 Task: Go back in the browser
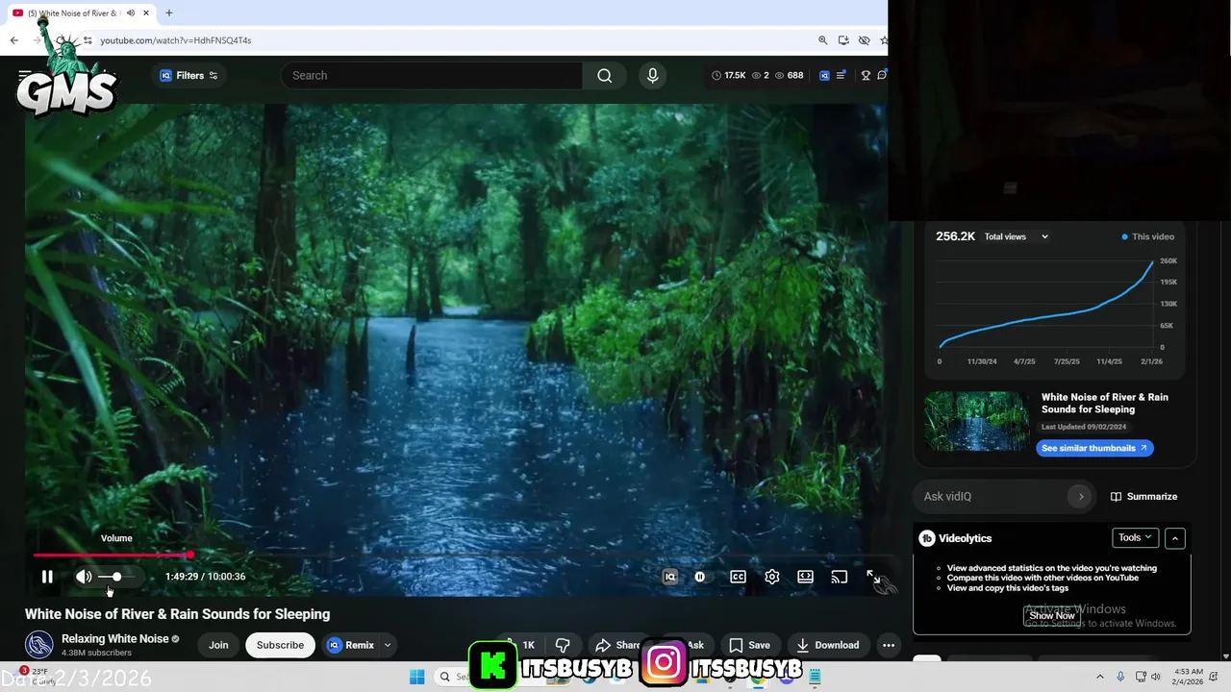[13, 40]
